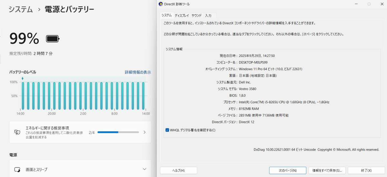The width and height of the screenshot is (387, 177).
Task: Click the screen and sleep monitor icon
Action: [17, 169]
